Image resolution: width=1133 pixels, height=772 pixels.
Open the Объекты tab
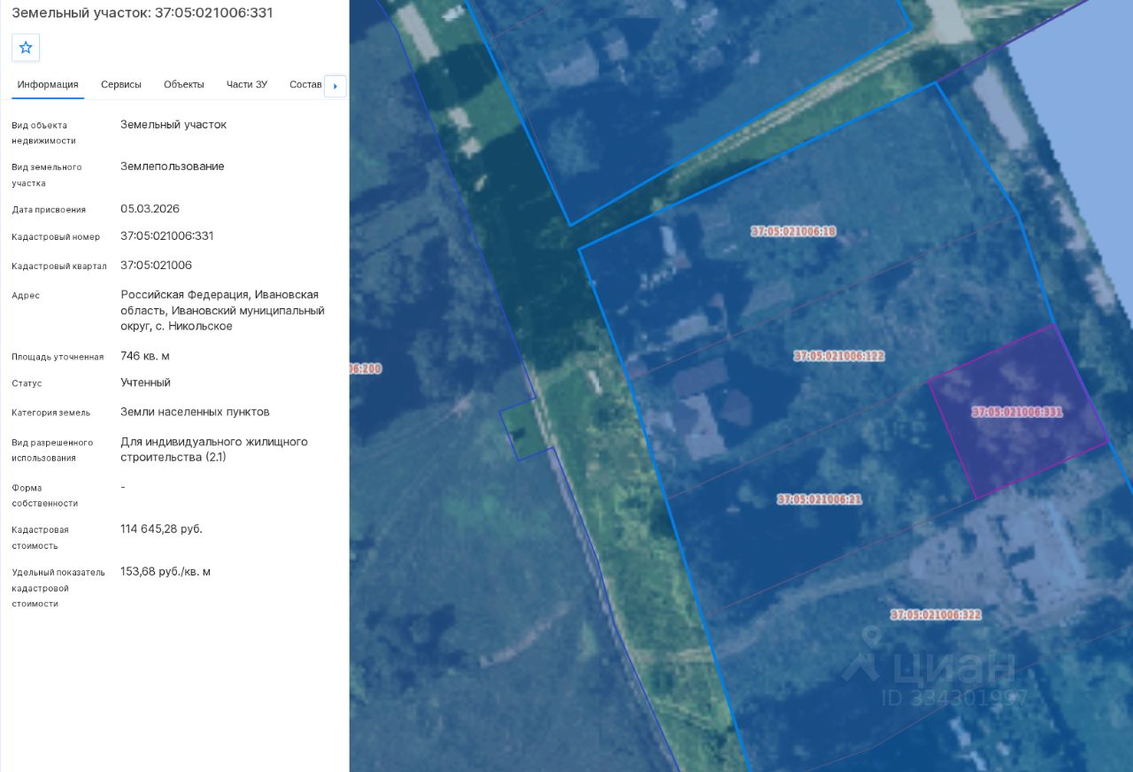[x=184, y=85]
